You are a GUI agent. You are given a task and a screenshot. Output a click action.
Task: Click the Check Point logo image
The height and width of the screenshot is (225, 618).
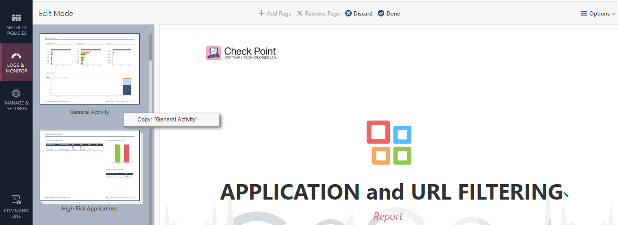click(x=241, y=53)
